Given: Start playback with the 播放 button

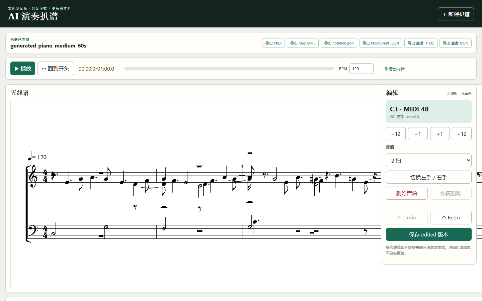Looking at the screenshot, I should click(x=23, y=69).
